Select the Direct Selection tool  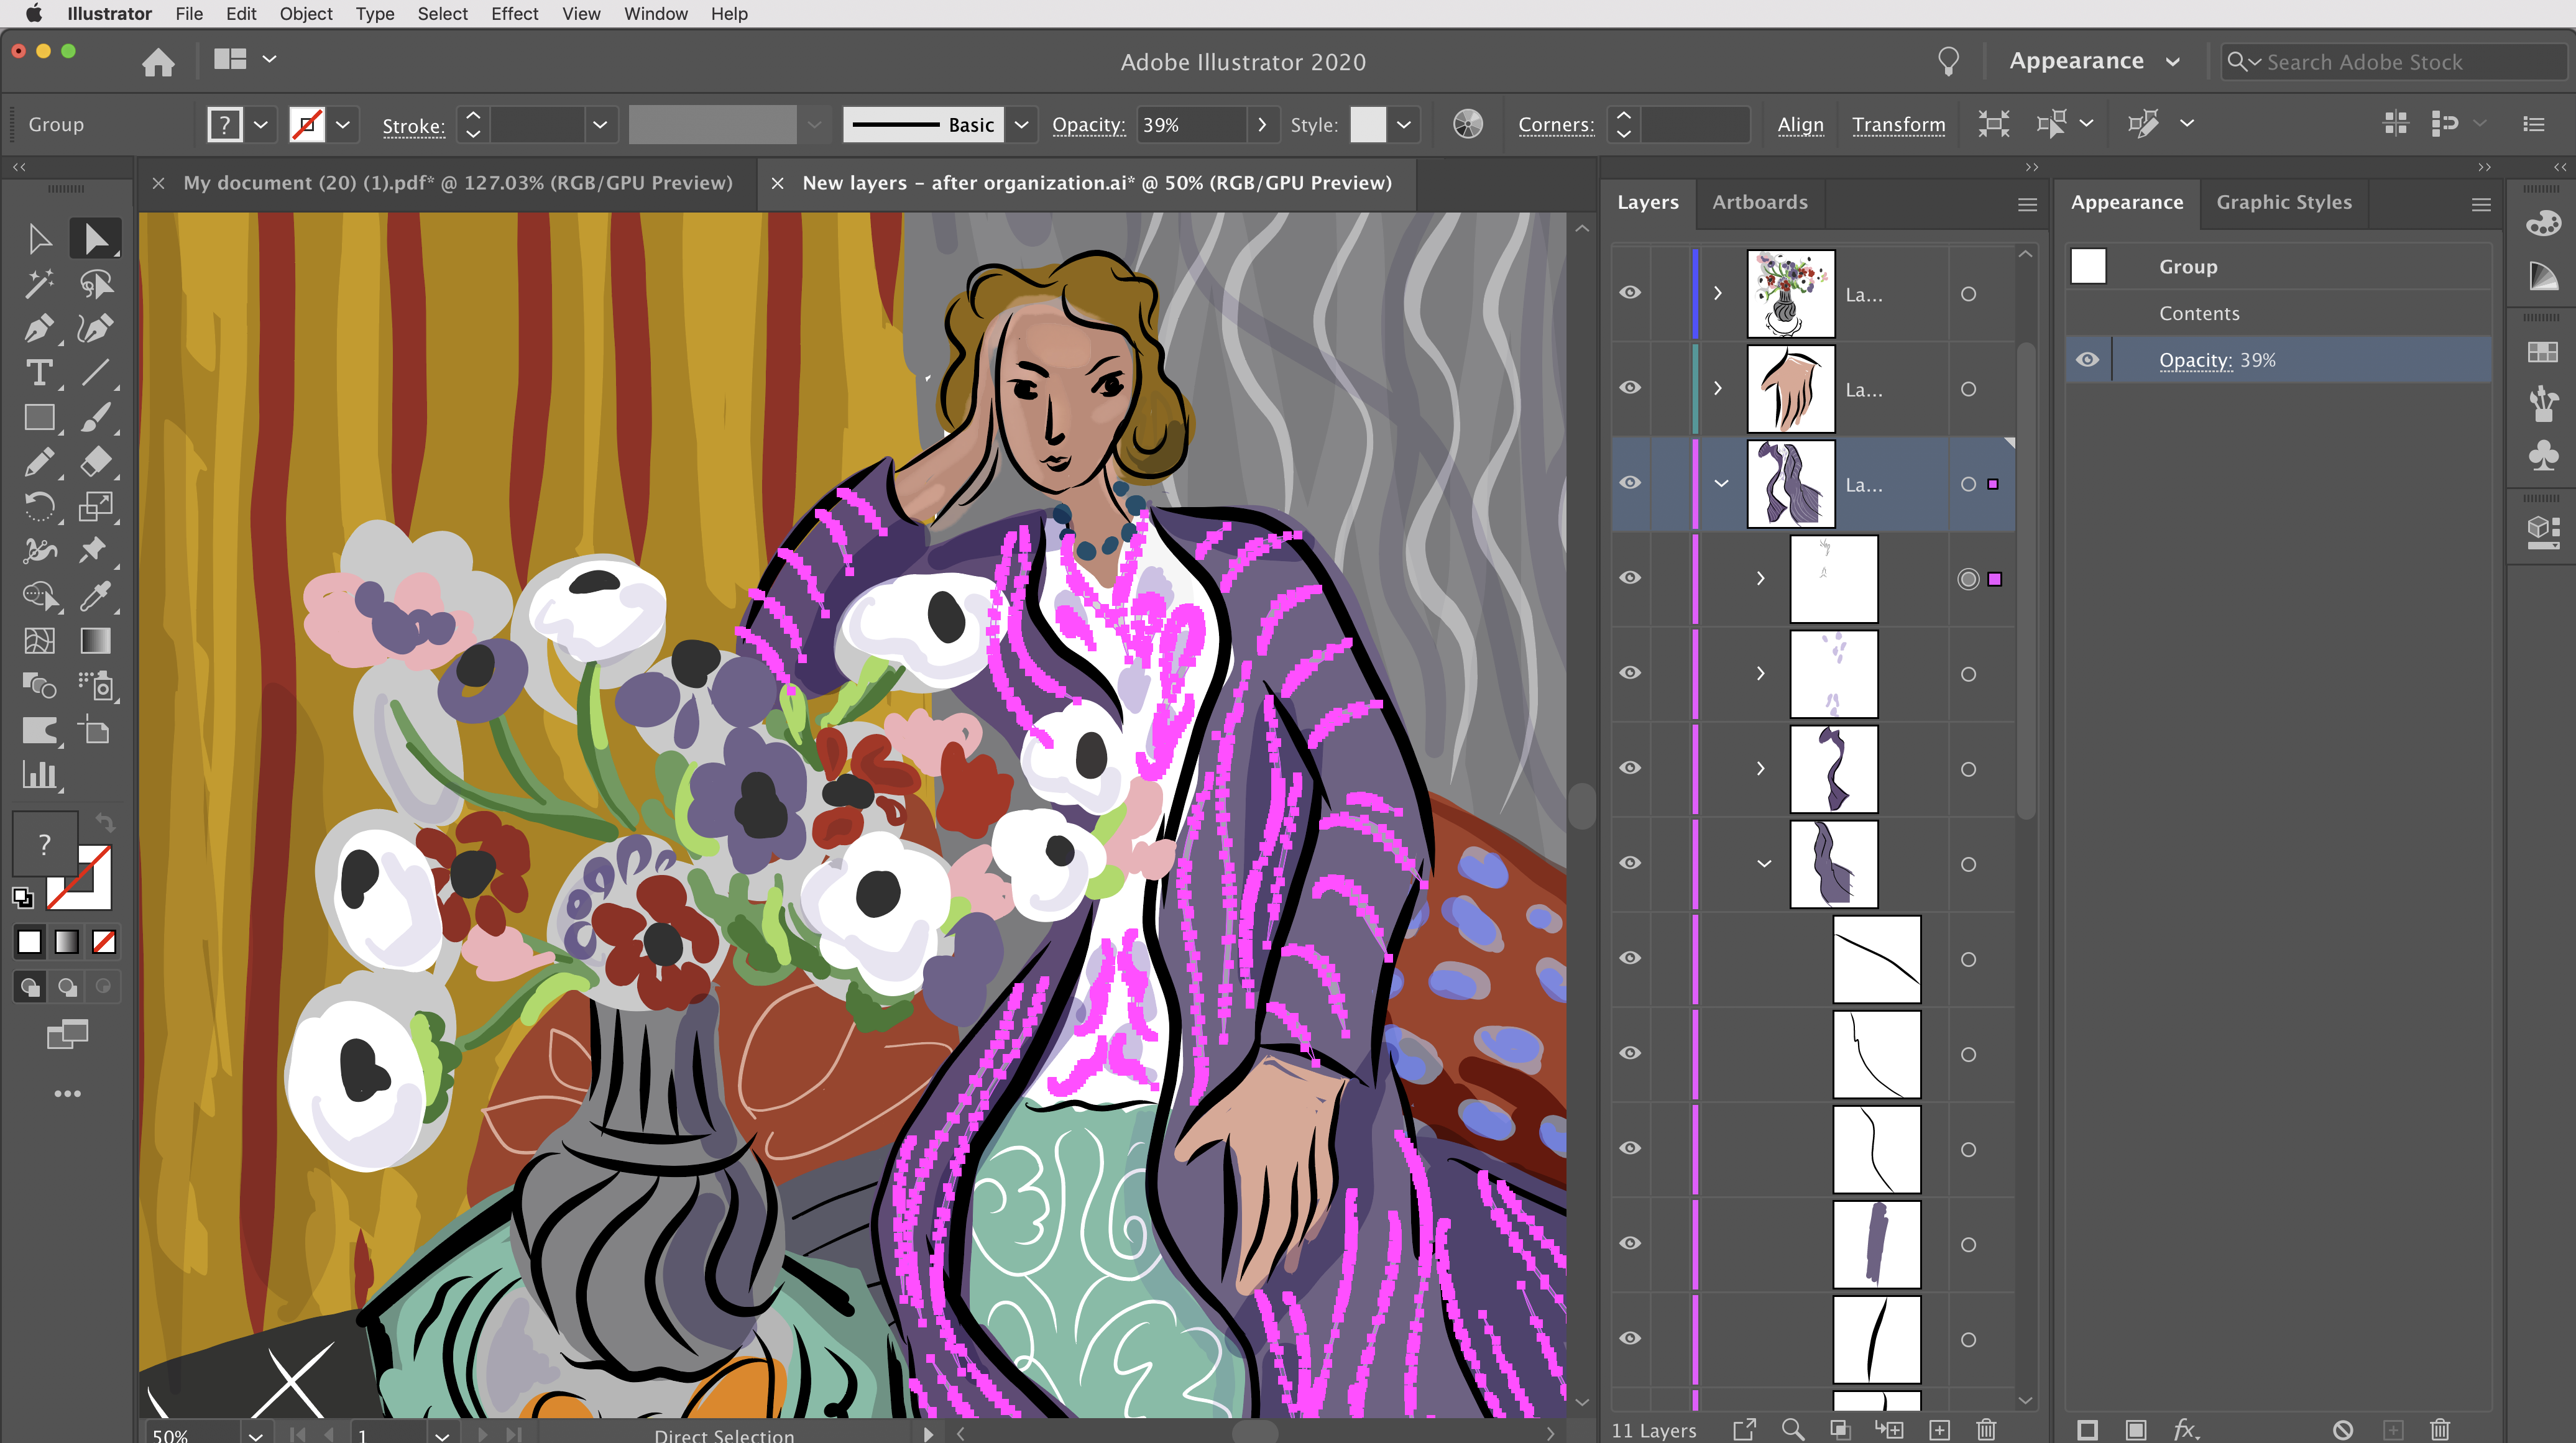(95, 239)
